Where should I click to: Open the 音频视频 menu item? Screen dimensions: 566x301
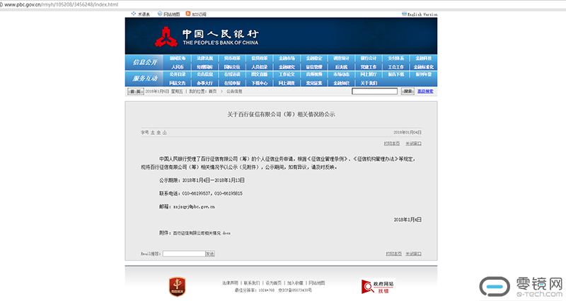[314, 74]
